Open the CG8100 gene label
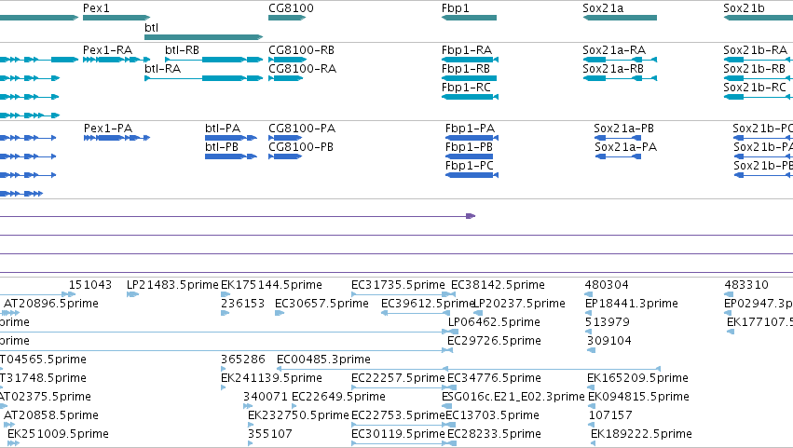Viewport: 793px width, 448px height. pyautogui.click(x=291, y=8)
